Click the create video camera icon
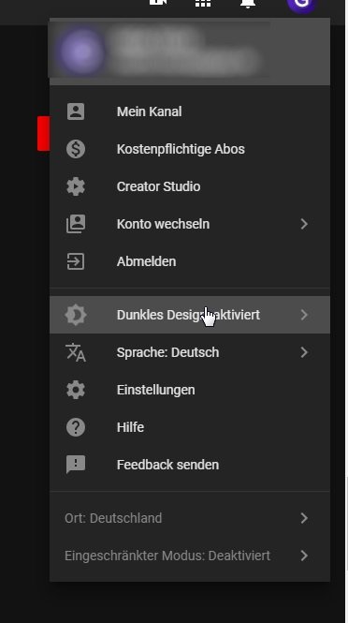 tap(158, 3)
